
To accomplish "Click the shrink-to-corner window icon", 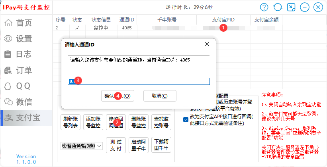I will click(x=291, y=8).
